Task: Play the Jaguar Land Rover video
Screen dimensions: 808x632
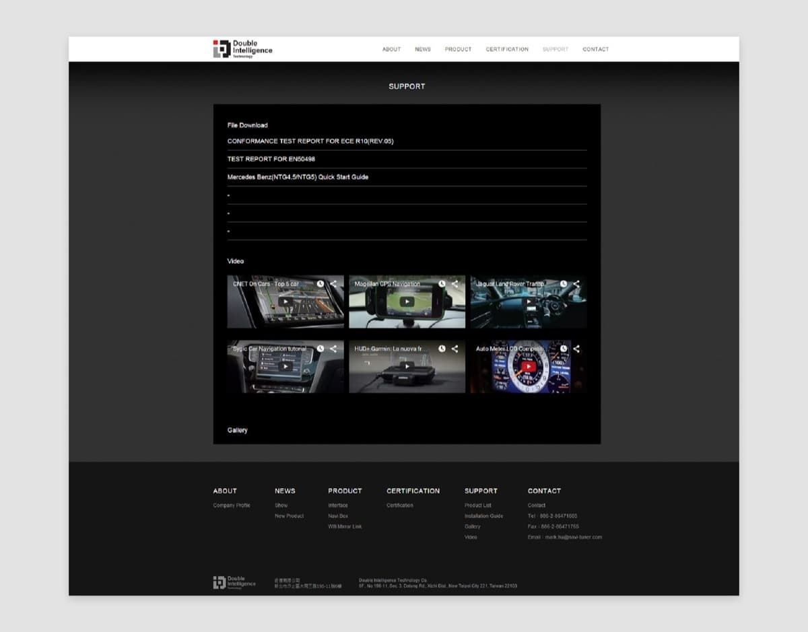Action: pyautogui.click(x=529, y=302)
